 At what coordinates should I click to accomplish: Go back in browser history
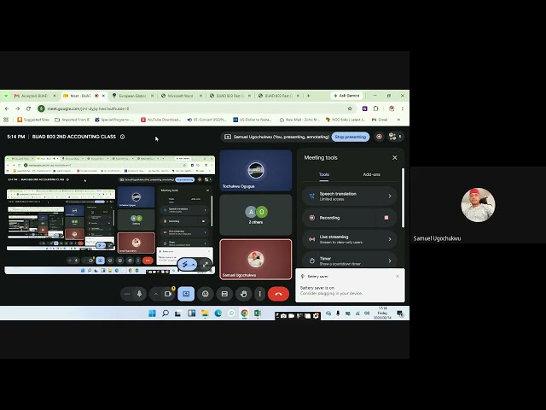pyautogui.click(x=7, y=108)
